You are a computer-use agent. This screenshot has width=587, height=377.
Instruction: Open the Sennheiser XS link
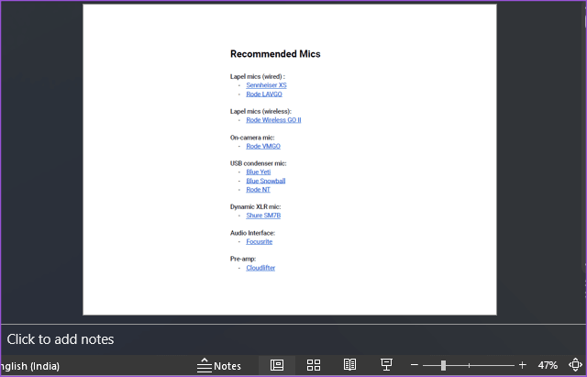coord(266,85)
